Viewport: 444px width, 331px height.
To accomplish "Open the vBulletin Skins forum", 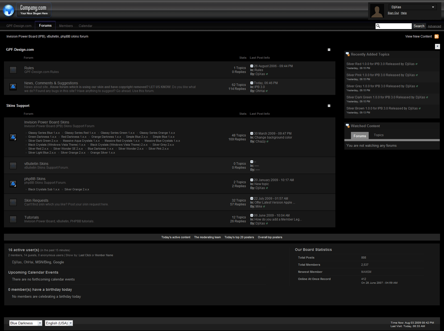I will (36, 164).
